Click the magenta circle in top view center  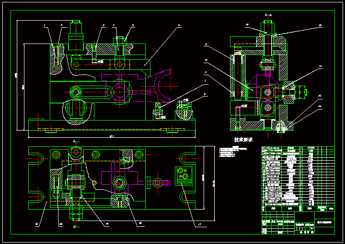pos(120,181)
